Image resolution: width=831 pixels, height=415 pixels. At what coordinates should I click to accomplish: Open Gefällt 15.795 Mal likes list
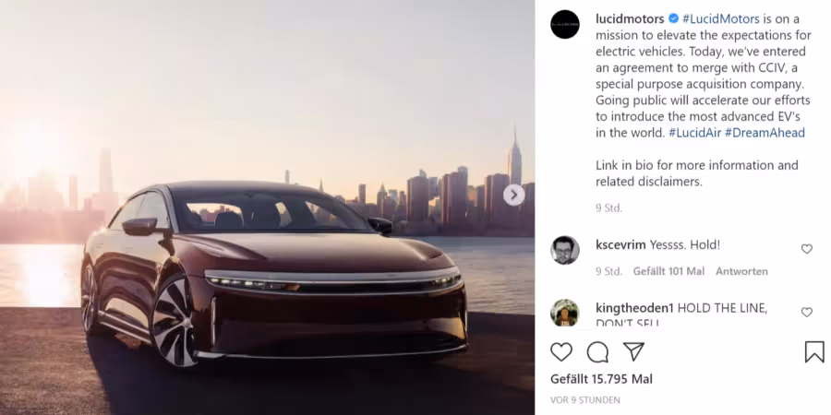[x=601, y=379]
